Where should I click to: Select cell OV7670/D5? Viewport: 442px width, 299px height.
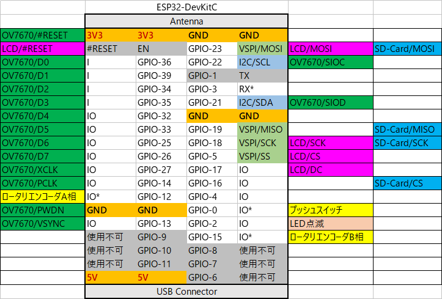[43, 130]
